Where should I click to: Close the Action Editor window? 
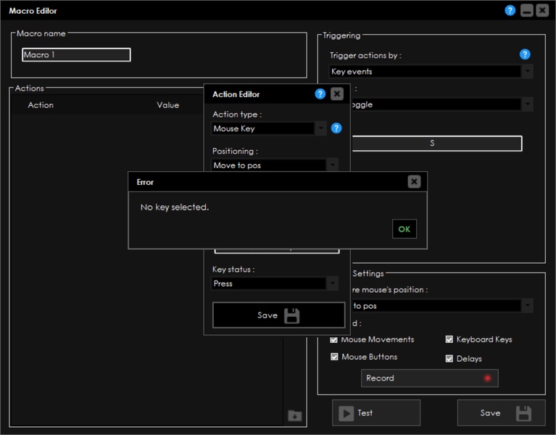(x=337, y=94)
